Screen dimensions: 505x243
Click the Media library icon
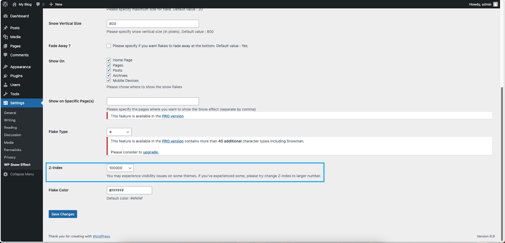(x=5, y=37)
